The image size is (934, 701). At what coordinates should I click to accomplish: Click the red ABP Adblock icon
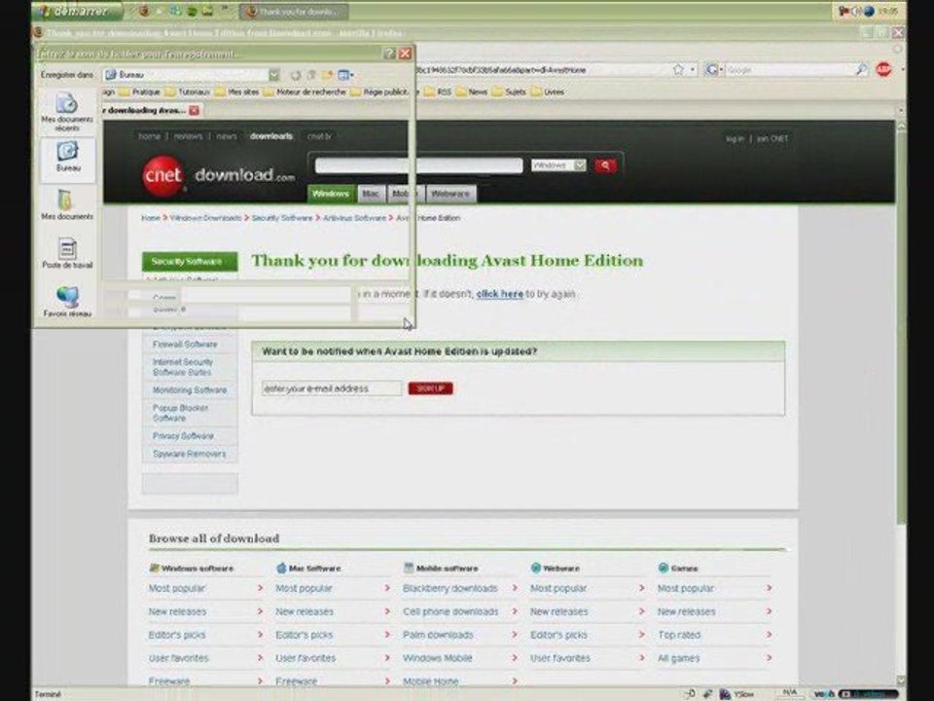[883, 70]
